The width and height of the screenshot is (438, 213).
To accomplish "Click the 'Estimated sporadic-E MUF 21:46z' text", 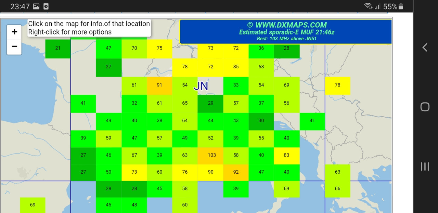I will point(287,32).
